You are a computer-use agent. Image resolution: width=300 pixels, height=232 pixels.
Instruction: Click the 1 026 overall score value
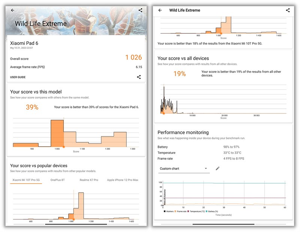click(x=133, y=57)
